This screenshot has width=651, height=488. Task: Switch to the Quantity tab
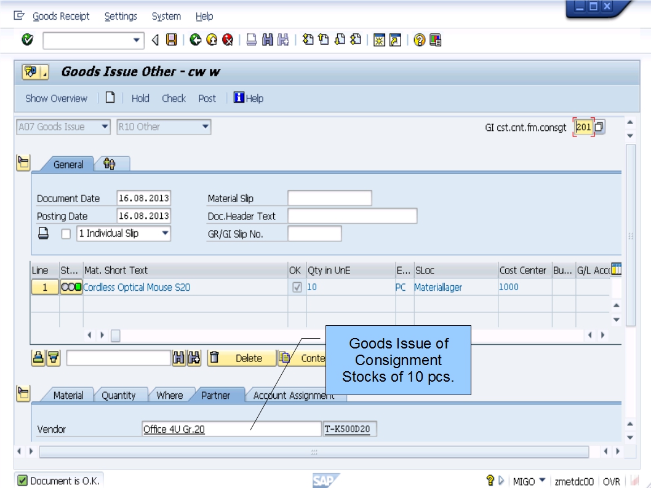tap(119, 395)
